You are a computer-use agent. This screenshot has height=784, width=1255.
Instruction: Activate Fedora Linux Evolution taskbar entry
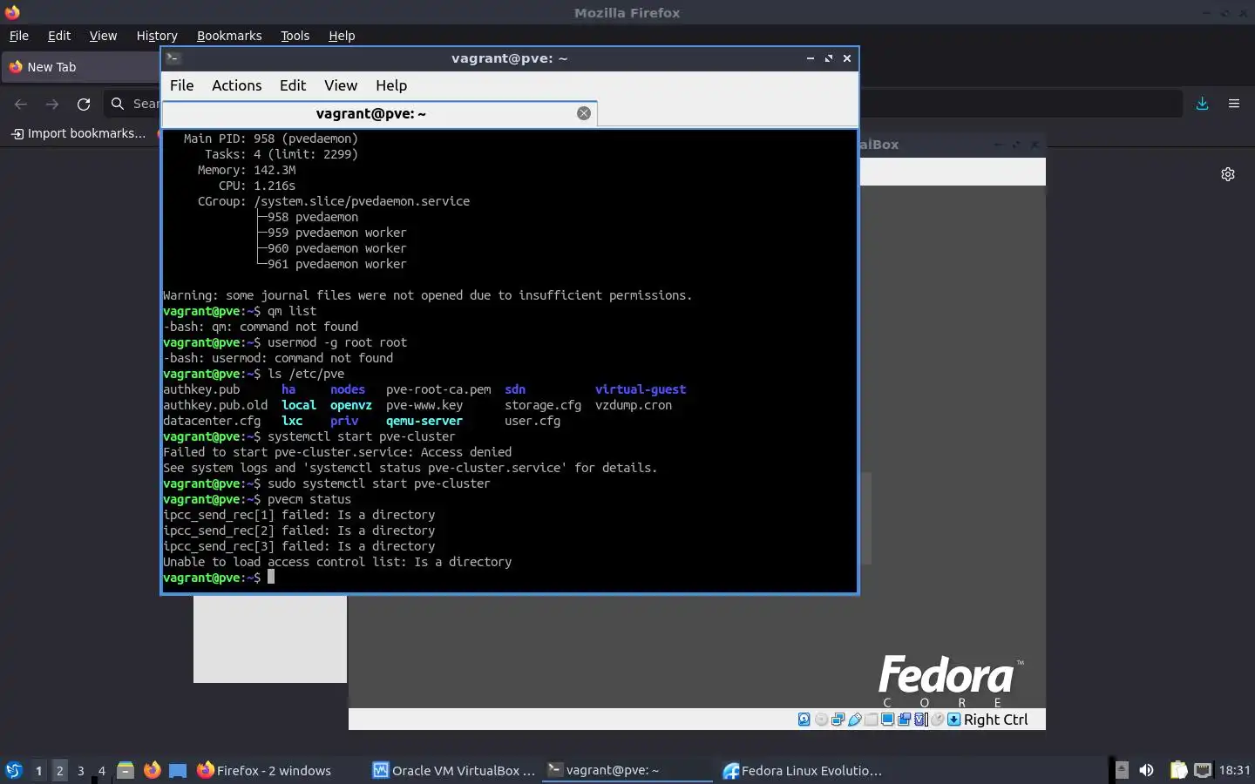803,770
